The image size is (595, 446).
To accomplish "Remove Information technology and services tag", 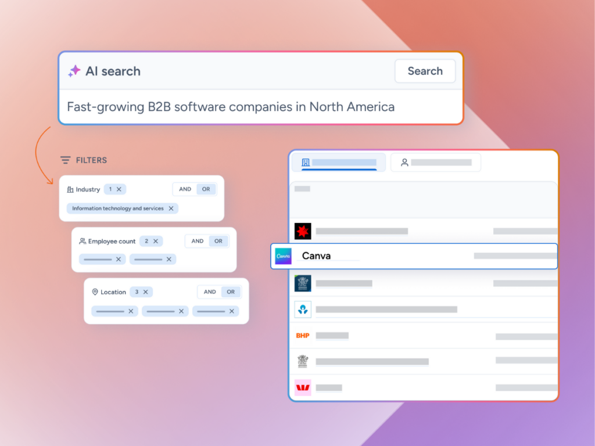I will point(171,208).
